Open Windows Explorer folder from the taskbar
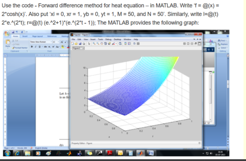This screenshot has width=246, height=161. click(28, 153)
